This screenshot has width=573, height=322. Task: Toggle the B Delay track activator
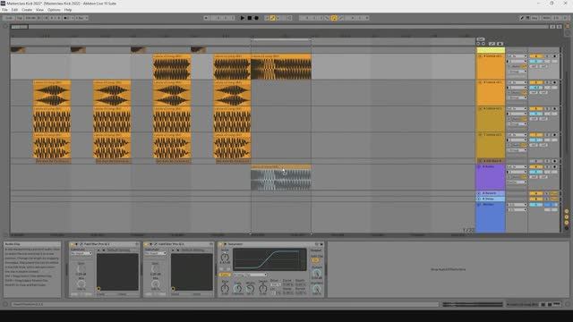pyautogui.click(x=536, y=199)
